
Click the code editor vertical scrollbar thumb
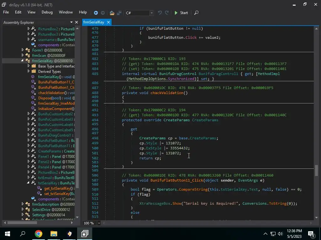point(316,170)
